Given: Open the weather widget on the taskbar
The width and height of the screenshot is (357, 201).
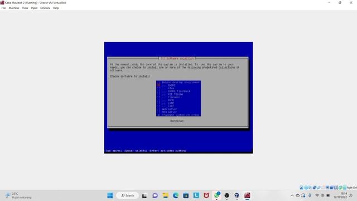Looking at the screenshot, I should click(x=18, y=195).
